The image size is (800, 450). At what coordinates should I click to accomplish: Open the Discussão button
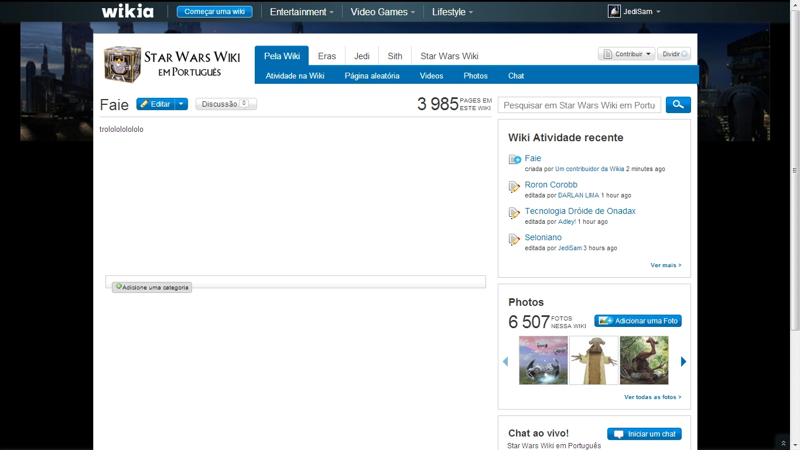(x=226, y=104)
